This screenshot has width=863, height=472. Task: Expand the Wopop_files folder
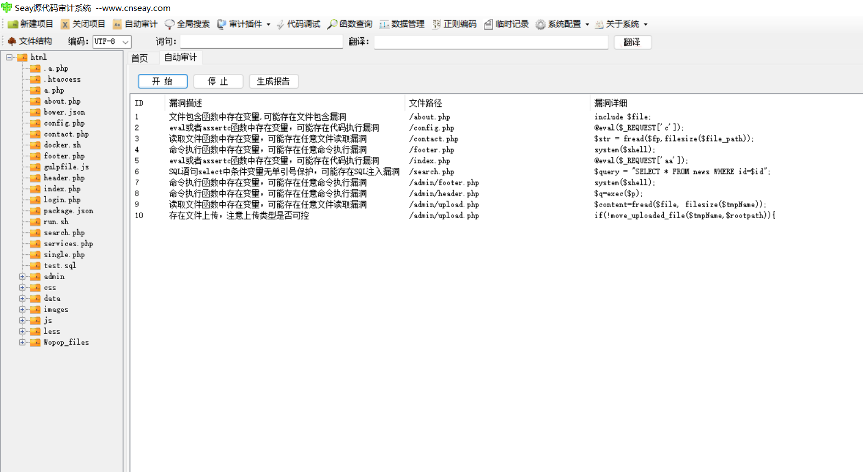22,342
